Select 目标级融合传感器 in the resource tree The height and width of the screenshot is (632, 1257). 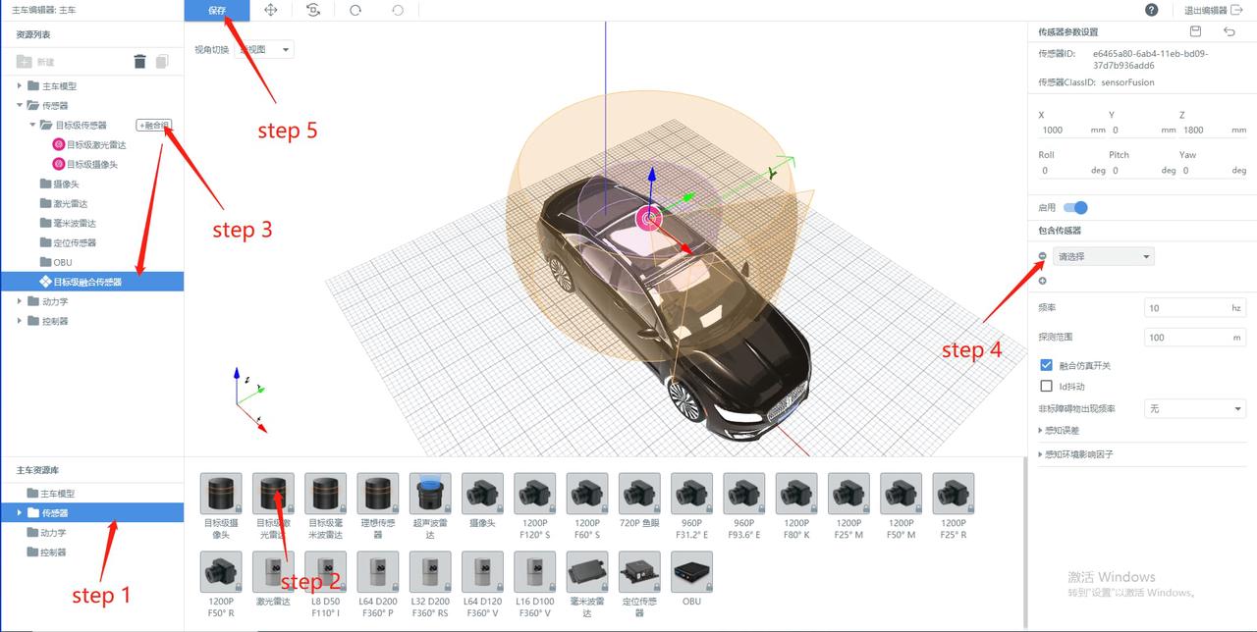(87, 282)
